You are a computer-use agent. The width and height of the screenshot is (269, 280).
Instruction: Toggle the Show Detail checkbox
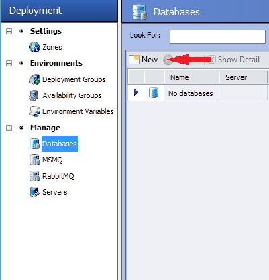[211, 60]
